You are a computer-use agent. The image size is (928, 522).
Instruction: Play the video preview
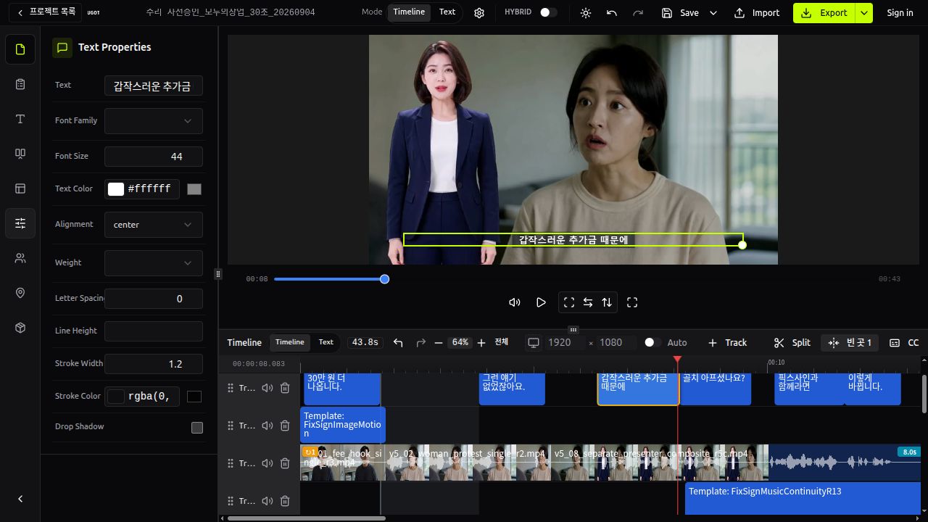point(541,302)
